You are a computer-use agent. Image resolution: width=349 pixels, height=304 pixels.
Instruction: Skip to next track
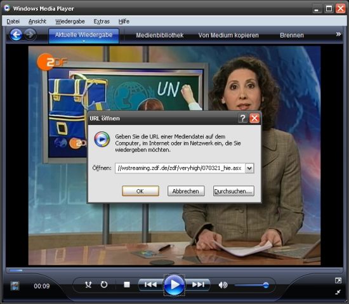[198, 284]
